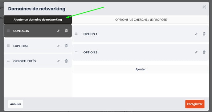This screenshot has width=212, height=112.
Task: Delete the EXPERTISE domain via trash icon
Action: point(66,46)
